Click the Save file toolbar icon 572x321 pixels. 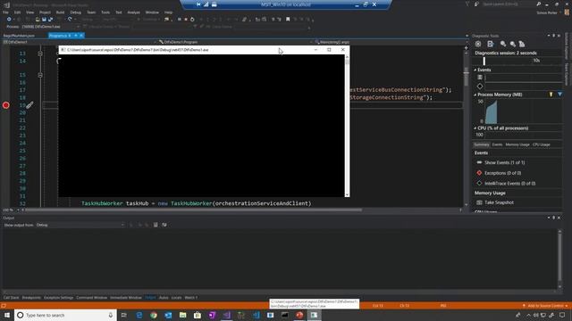tap(44, 20)
